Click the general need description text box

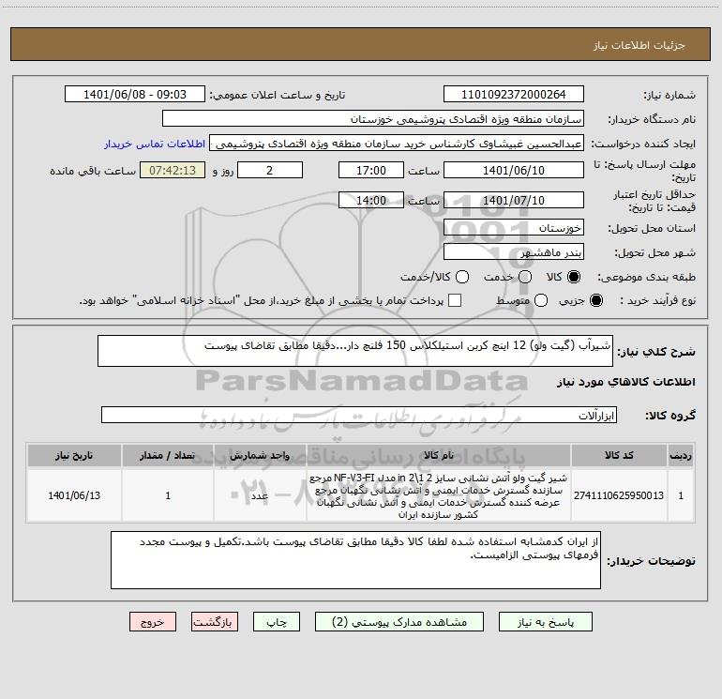(x=355, y=351)
